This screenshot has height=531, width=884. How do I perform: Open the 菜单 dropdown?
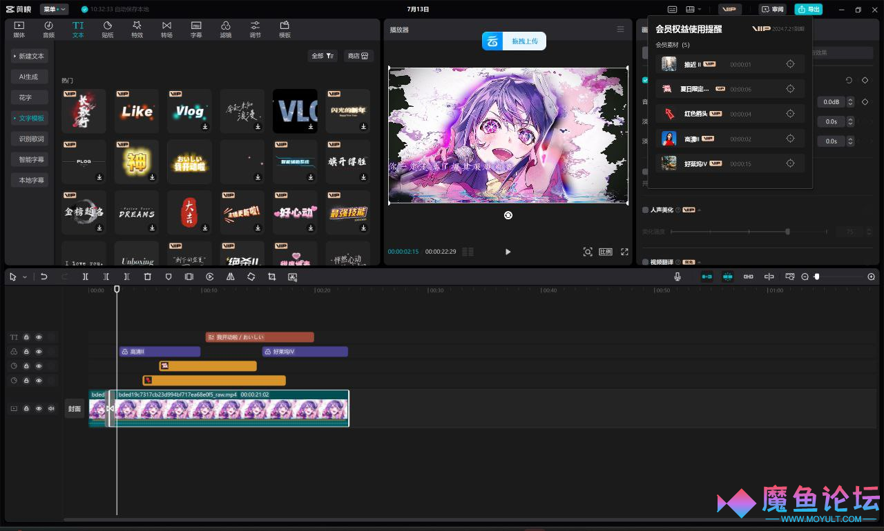pos(54,9)
